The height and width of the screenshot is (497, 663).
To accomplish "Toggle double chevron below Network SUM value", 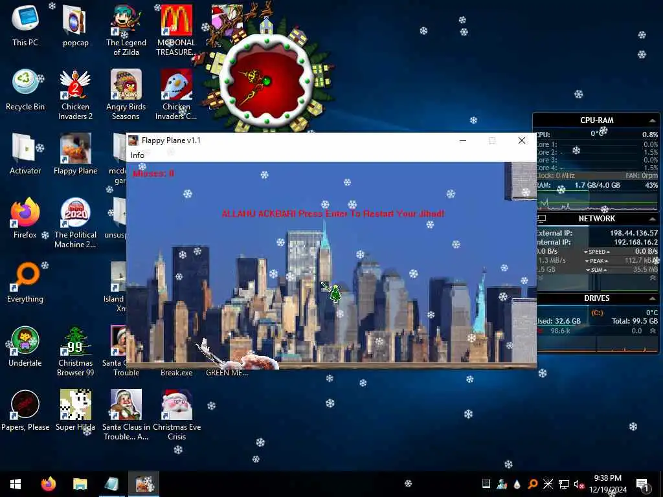I will (653, 278).
